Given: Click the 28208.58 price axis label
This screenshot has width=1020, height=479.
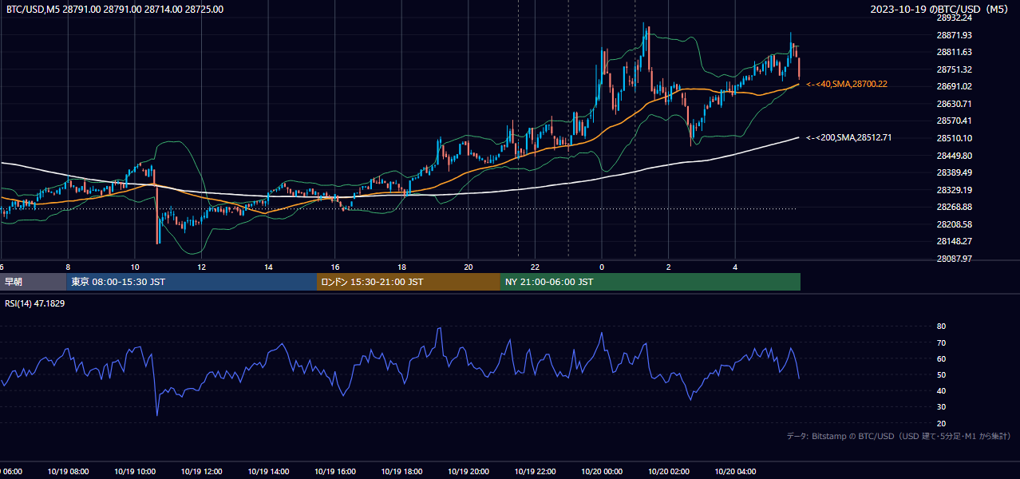Looking at the screenshot, I should (x=954, y=224).
